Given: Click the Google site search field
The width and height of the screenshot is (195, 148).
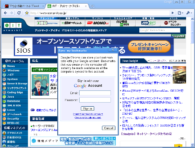Looking at the screenshot, I should [160, 30].
